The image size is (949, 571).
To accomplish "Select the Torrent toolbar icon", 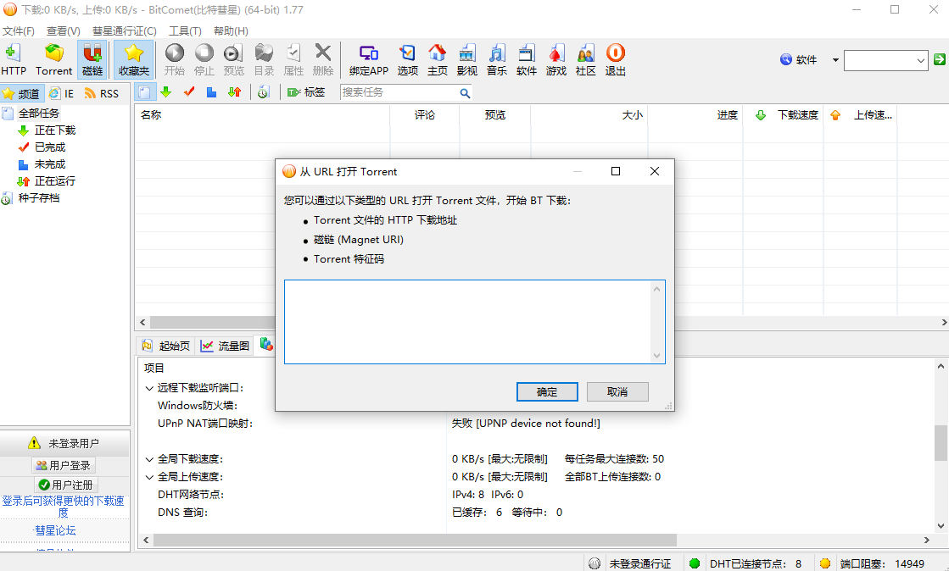I will click(53, 58).
